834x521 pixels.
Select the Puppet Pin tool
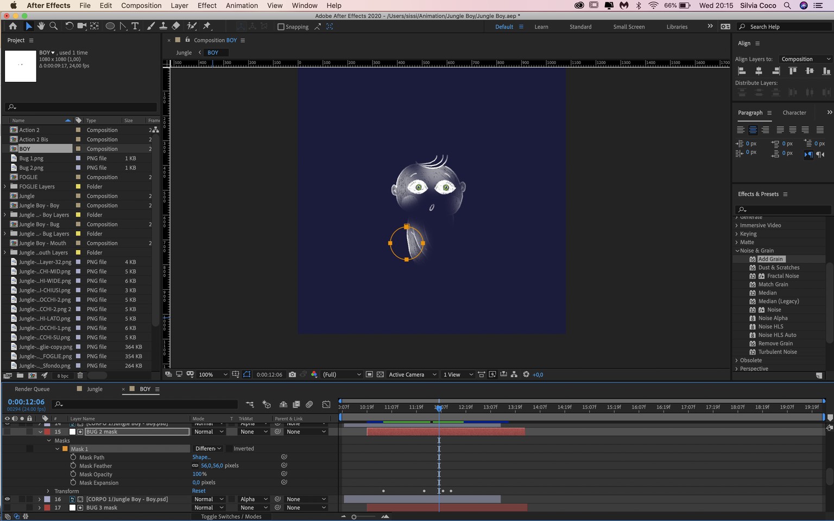207,26
